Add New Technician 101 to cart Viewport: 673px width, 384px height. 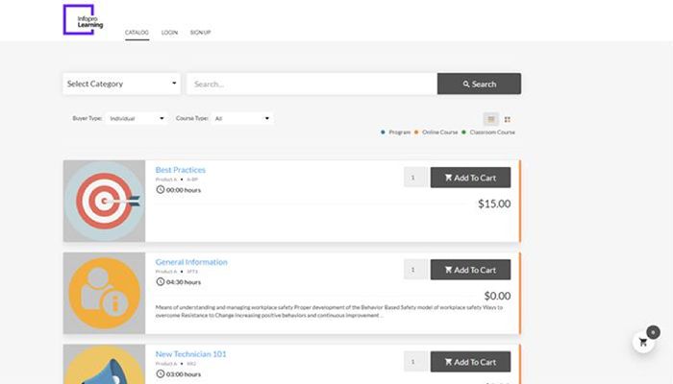470,362
